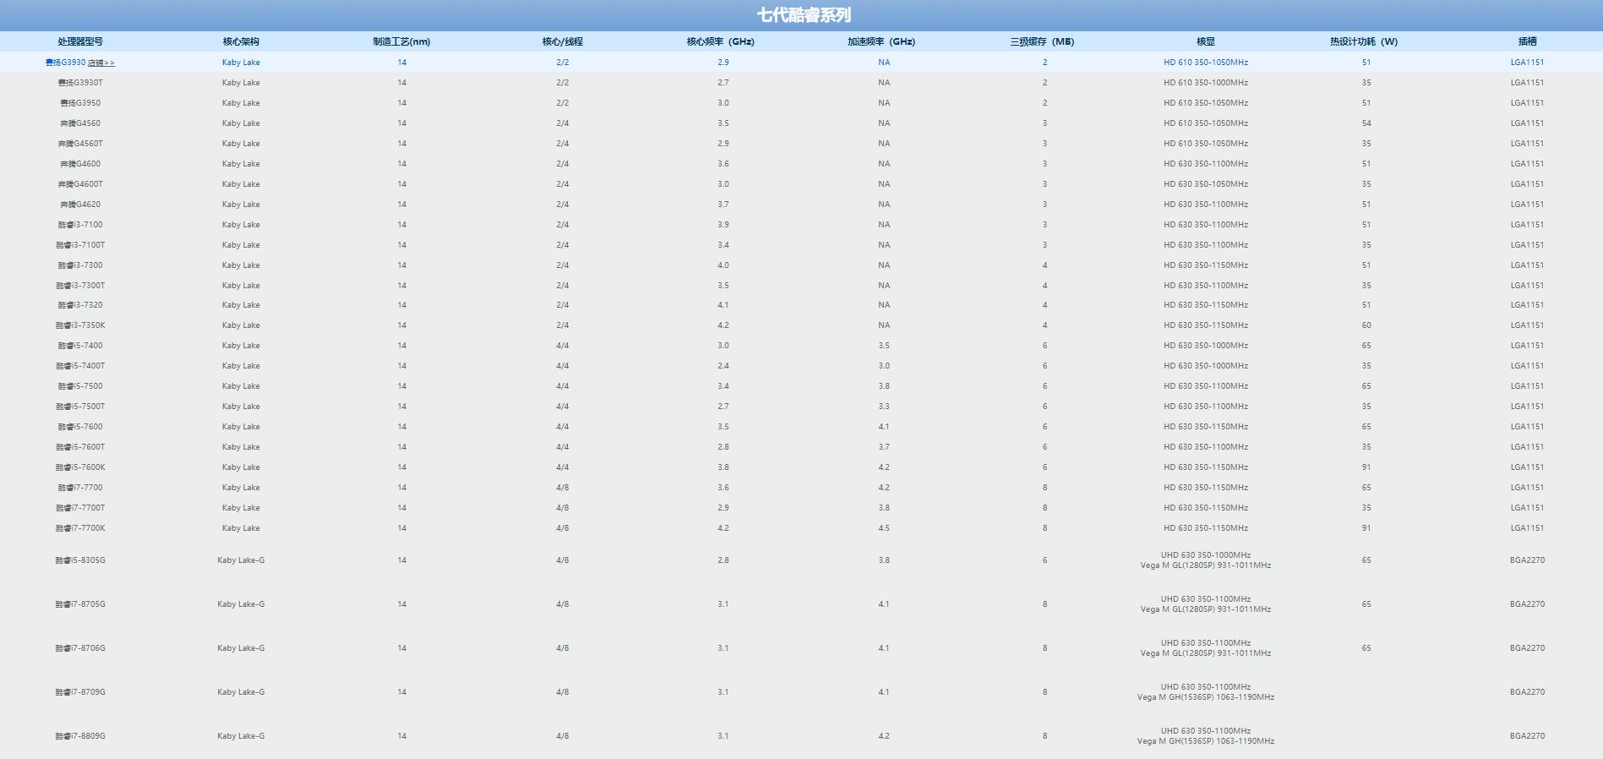
Task: Select the 奔腾G4600 processor name
Action: click(x=80, y=164)
